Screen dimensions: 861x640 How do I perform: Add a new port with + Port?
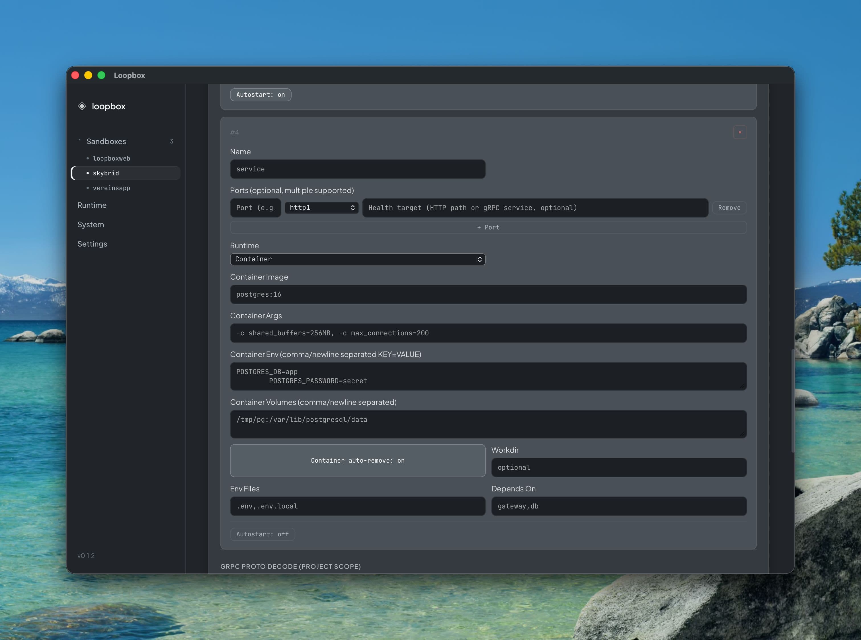(488, 227)
